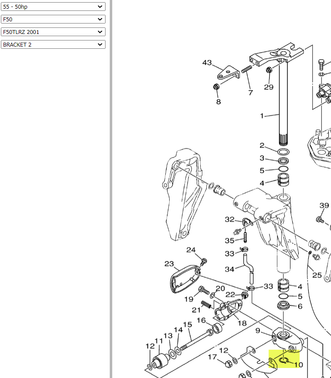
Task: Click part number 43 label
Action: pyautogui.click(x=207, y=63)
